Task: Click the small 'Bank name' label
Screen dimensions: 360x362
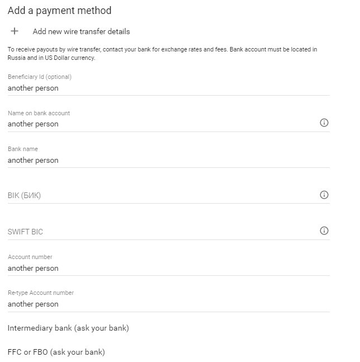Action: [x=23, y=149]
